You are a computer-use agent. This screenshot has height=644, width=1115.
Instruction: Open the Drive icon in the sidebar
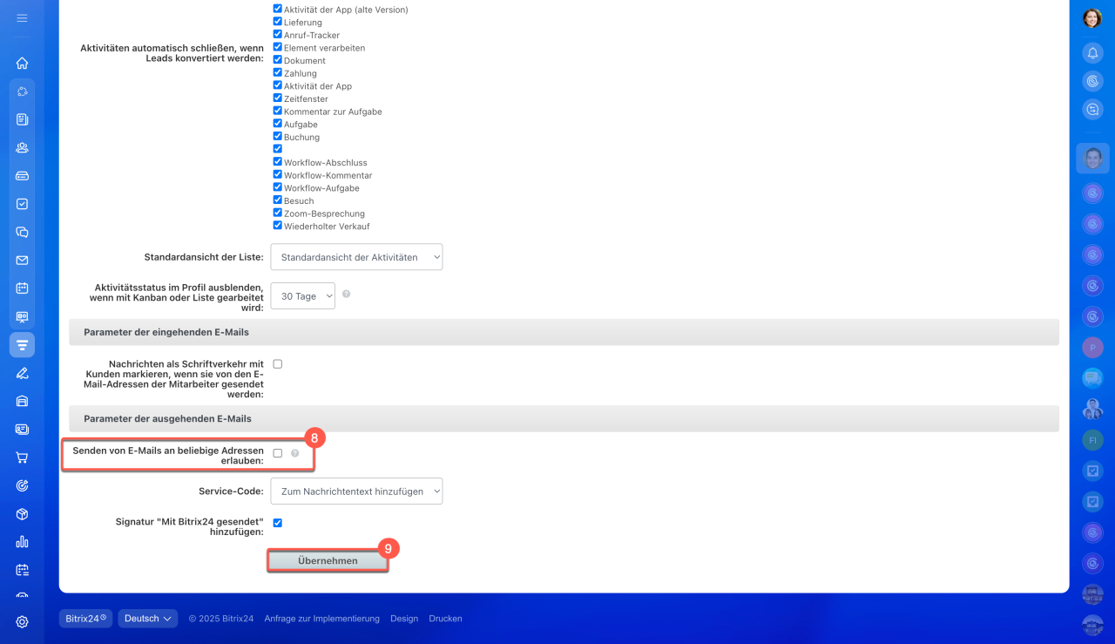[x=23, y=175]
